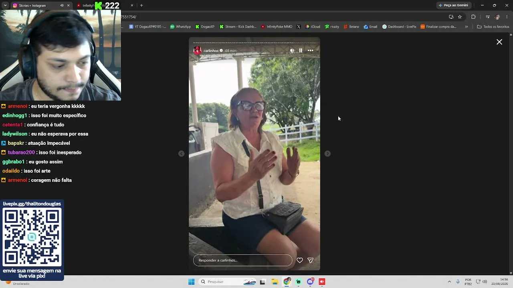513x288 pixels.
Task: Open the 'POR PTB2' language switcher
Action: tap(468, 282)
